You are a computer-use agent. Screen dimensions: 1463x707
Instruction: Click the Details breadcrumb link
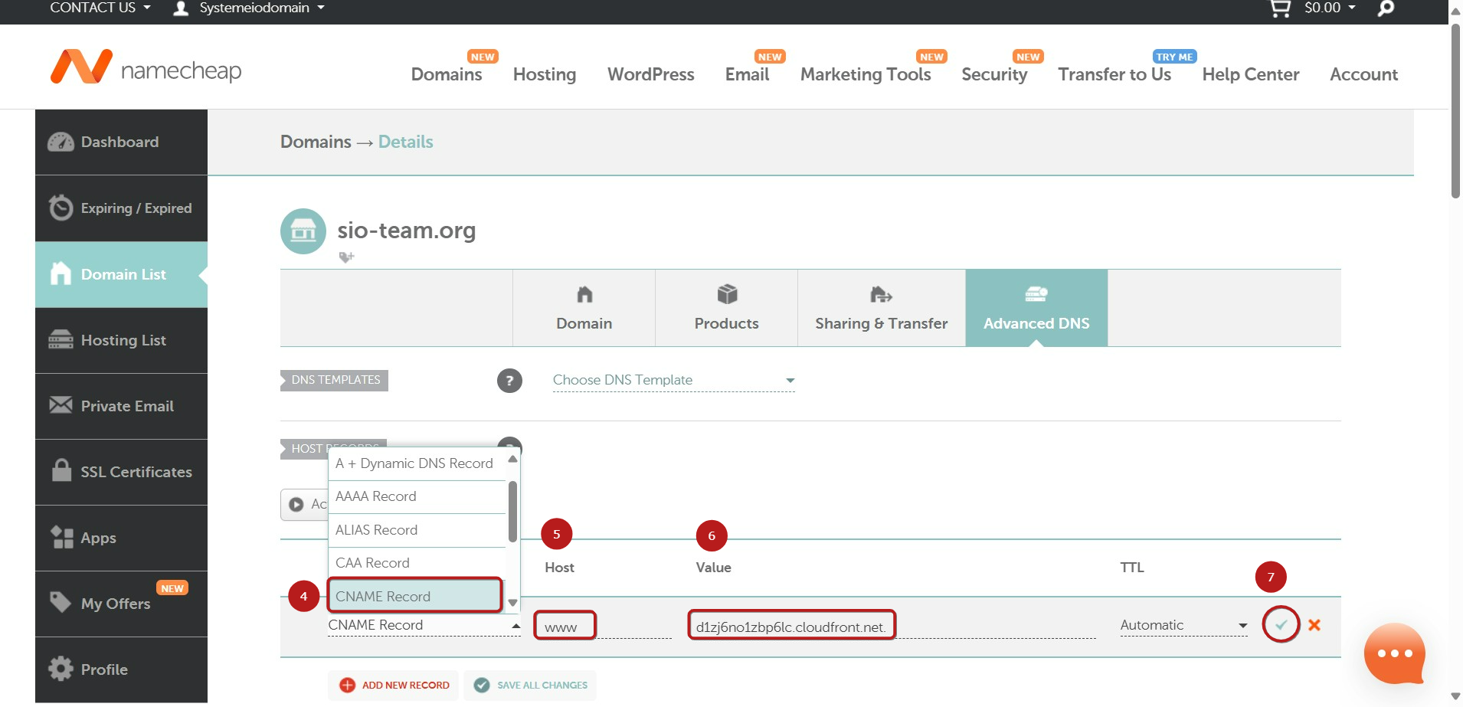tap(406, 142)
